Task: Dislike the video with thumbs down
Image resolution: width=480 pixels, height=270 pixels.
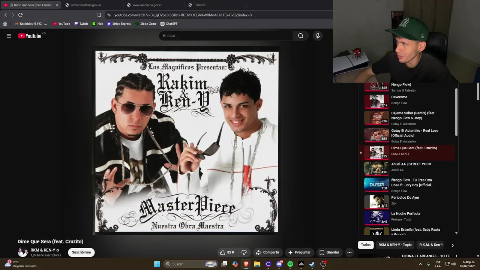Action: 244,252
